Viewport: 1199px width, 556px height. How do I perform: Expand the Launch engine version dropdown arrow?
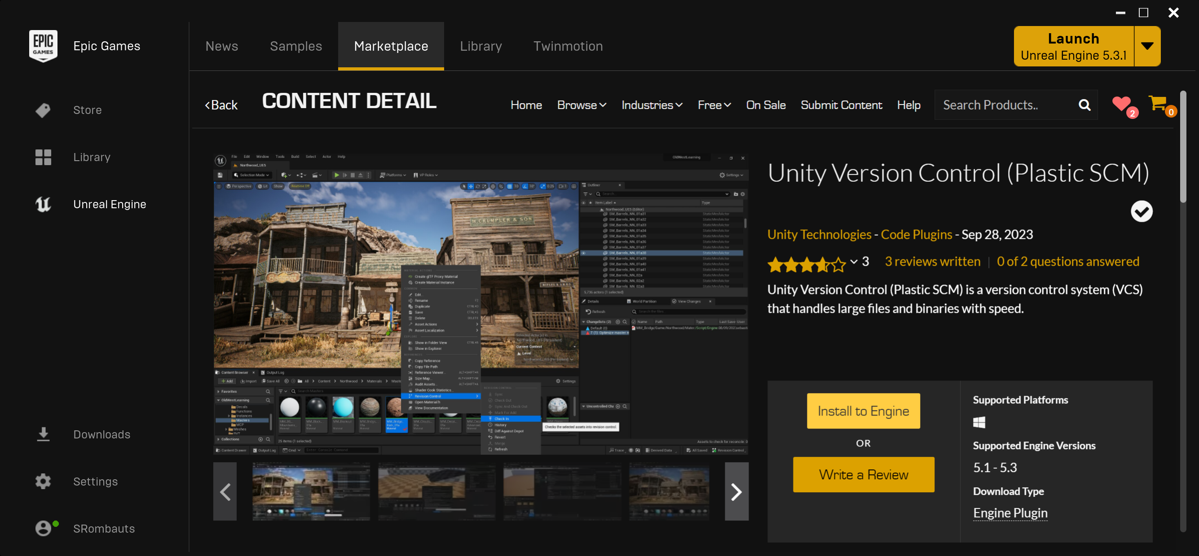[1147, 46]
